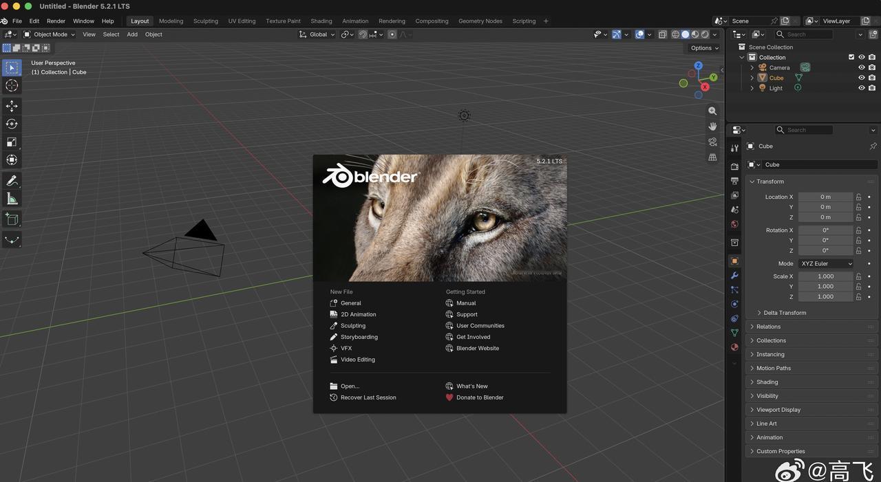Uncheck the Collection exclude checkbox
The height and width of the screenshot is (482, 881).
(851, 57)
